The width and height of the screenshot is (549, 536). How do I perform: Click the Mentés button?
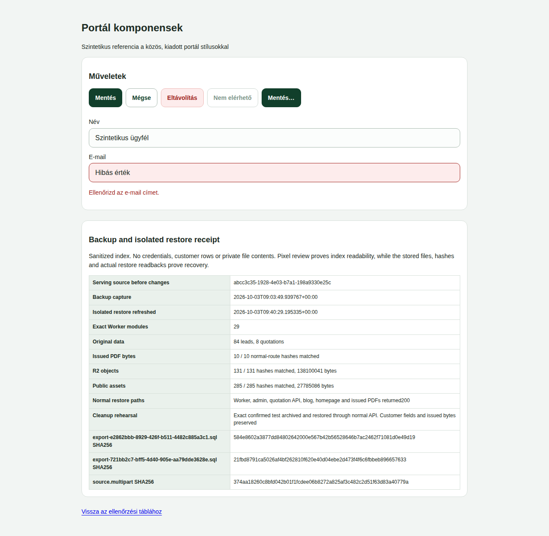coord(106,98)
